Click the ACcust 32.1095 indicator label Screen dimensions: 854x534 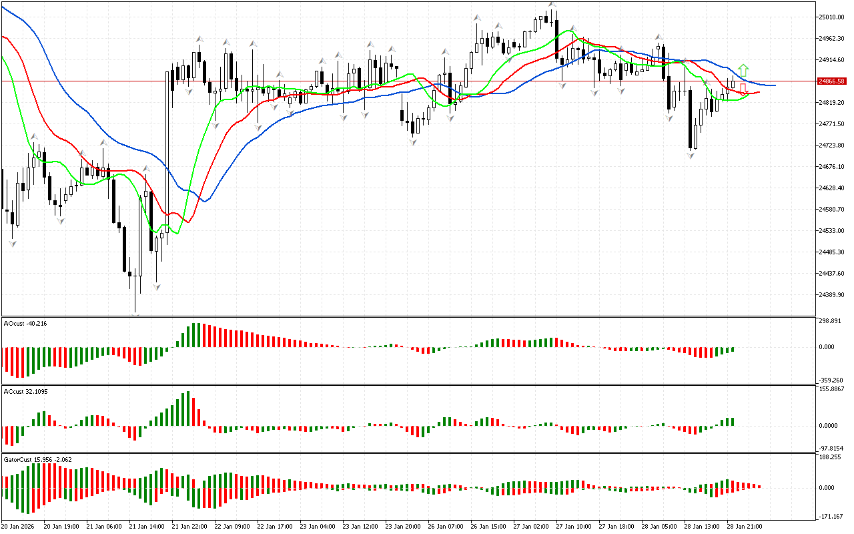tap(25, 391)
